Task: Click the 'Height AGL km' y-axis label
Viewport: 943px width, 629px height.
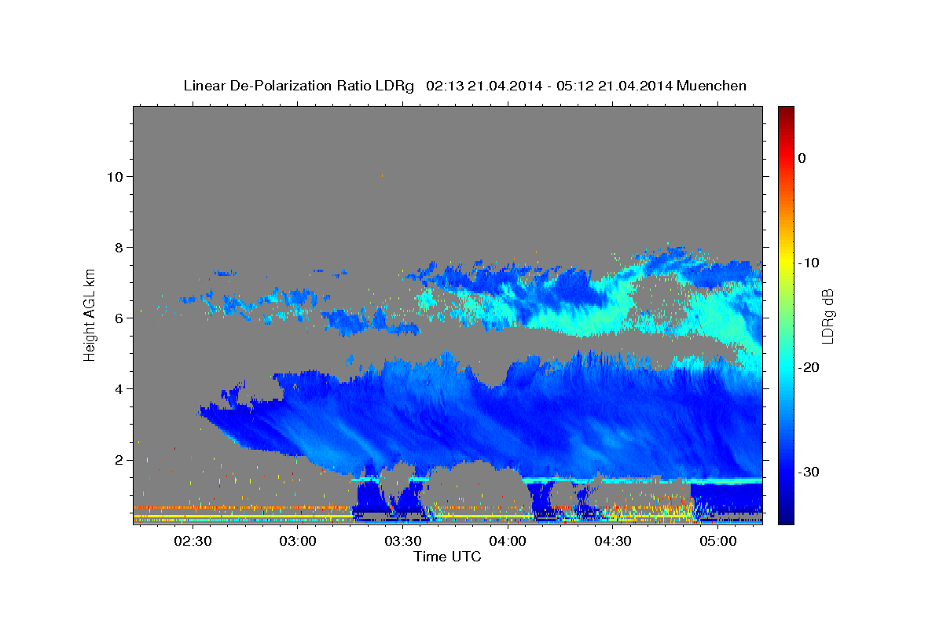Action: point(90,314)
